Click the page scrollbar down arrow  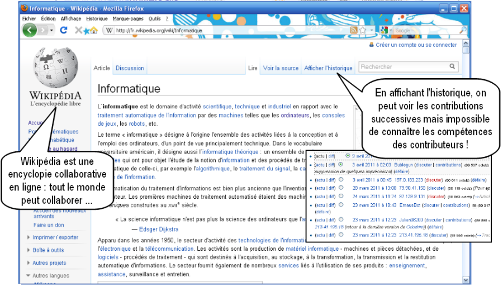(466, 280)
